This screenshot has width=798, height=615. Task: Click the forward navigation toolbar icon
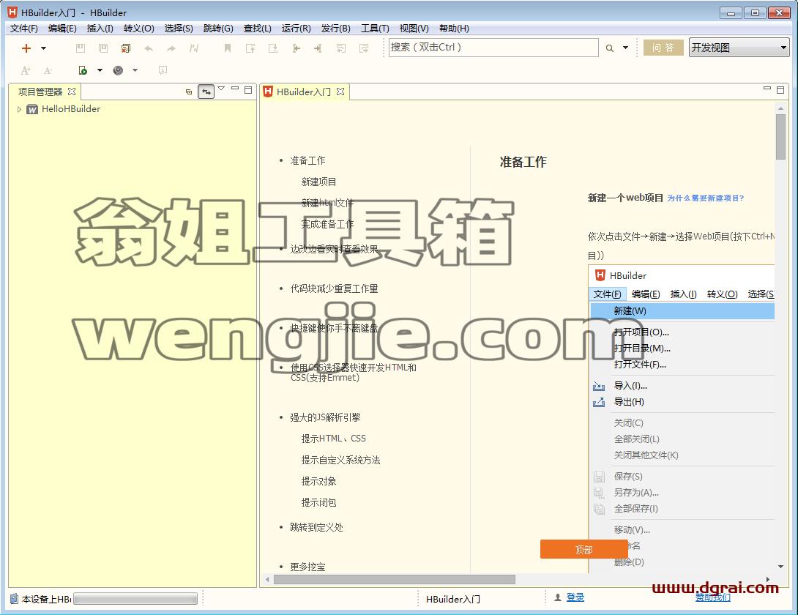363,48
